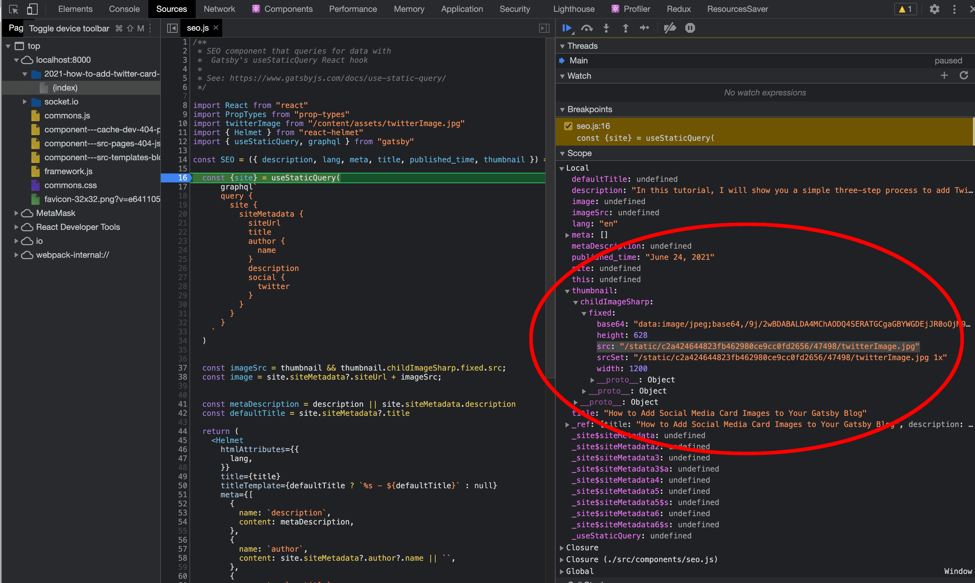Toggle pause on exceptions icon

click(690, 28)
